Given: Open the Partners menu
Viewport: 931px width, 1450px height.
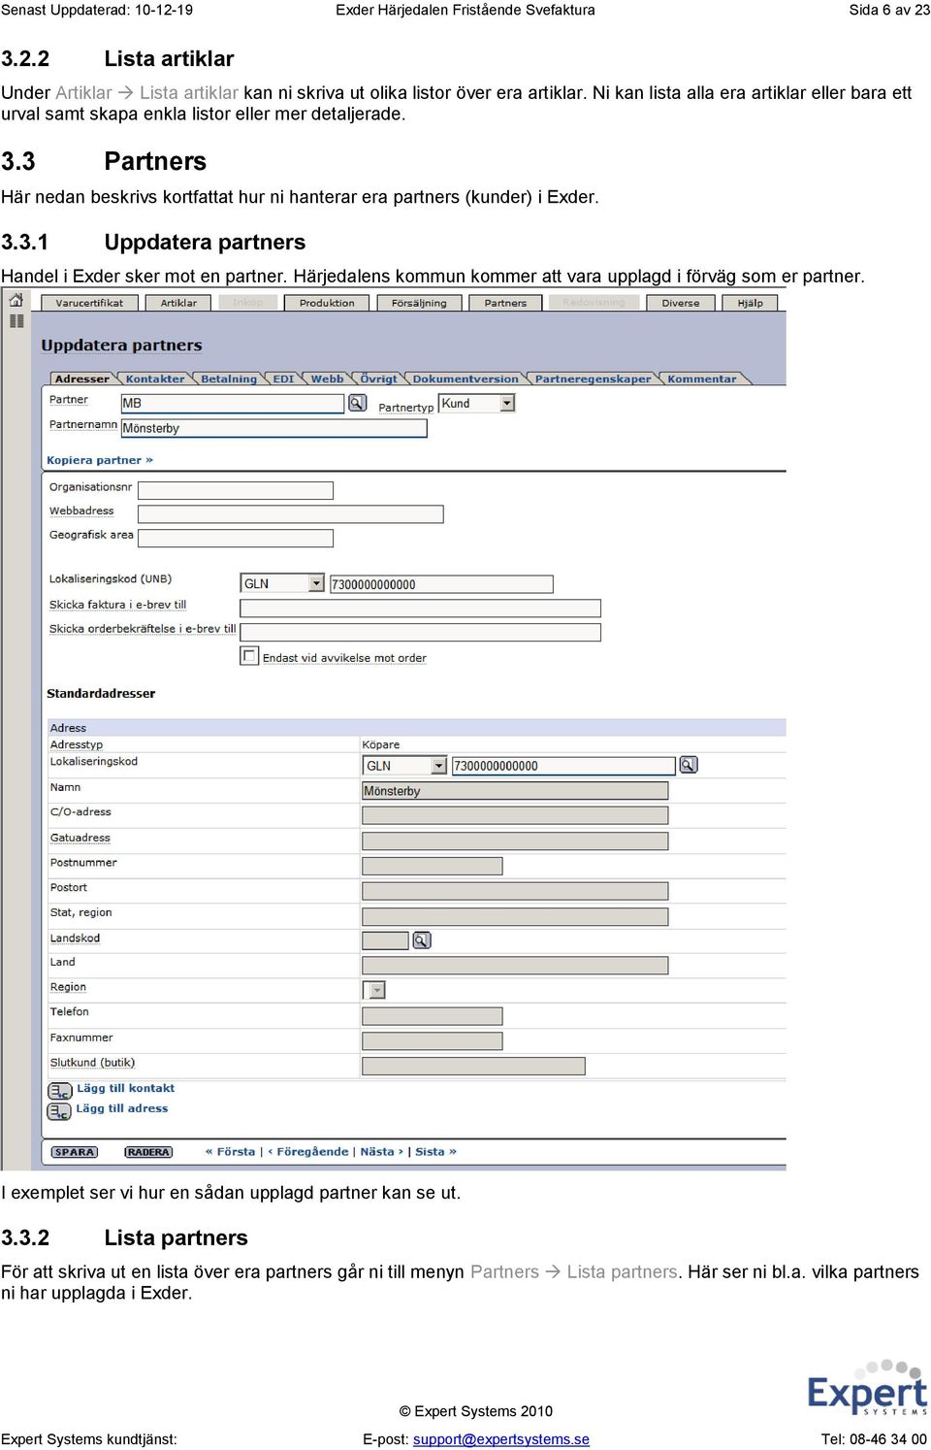Looking at the screenshot, I should click(x=505, y=303).
